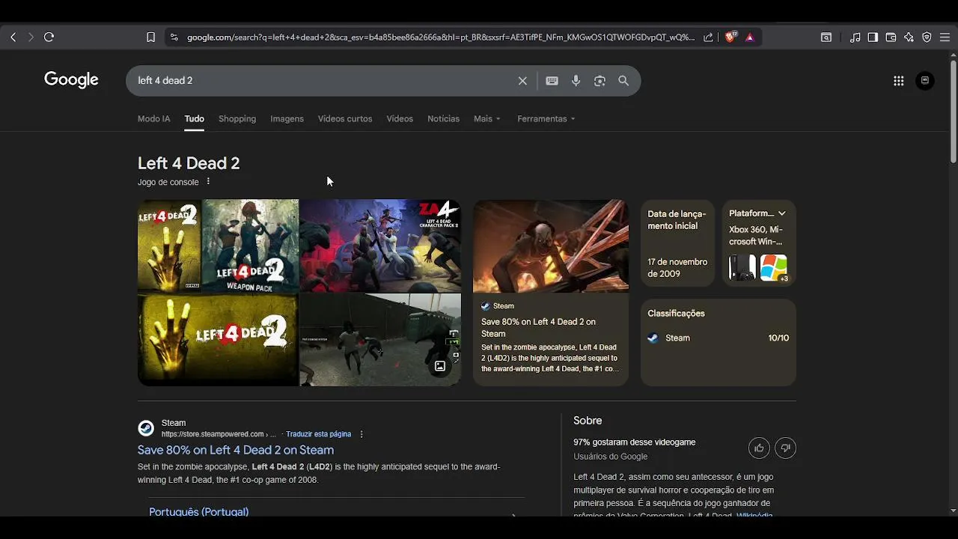
Task: Open the Notícias tab
Action: (x=443, y=119)
